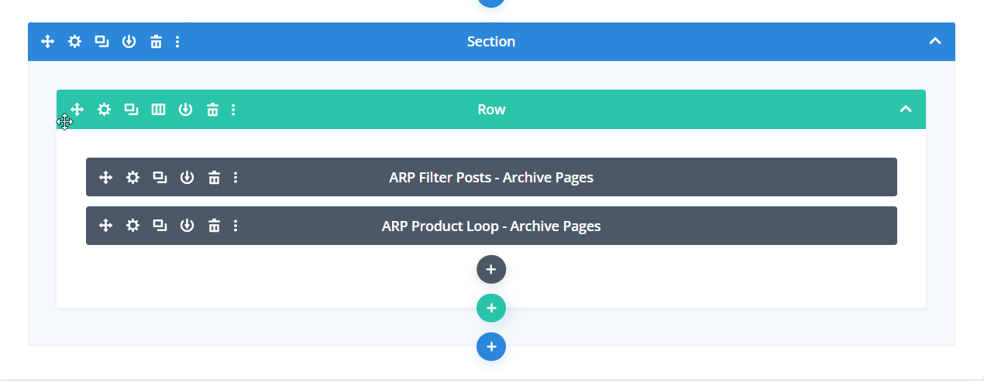Change Row column structure icon
The width and height of the screenshot is (984, 381).
pyautogui.click(x=158, y=110)
